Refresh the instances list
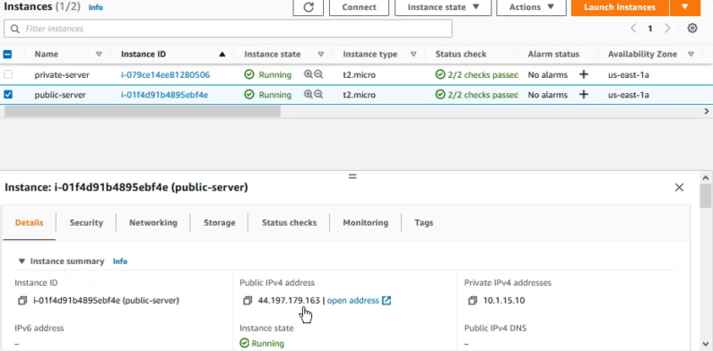The width and height of the screenshot is (713, 351). point(309,7)
